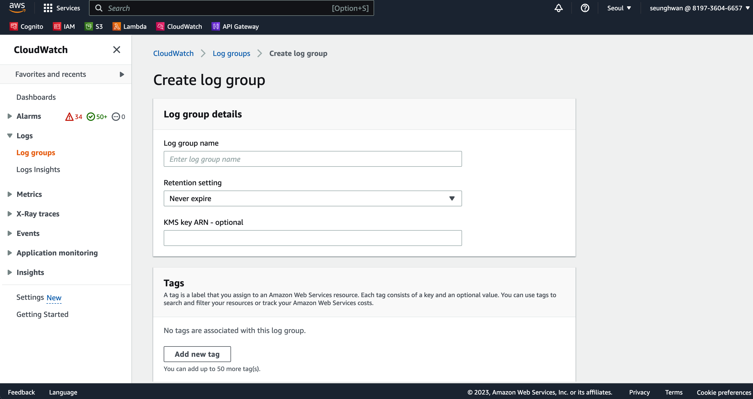Close the CloudWatch navigation panel
Viewport: 753px width, 399px height.
(117, 50)
